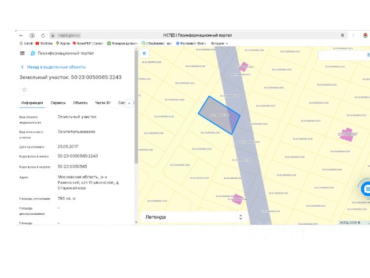
Task: Open the Карты bookmark
Action: pyautogui.click(x=63, y=43)
